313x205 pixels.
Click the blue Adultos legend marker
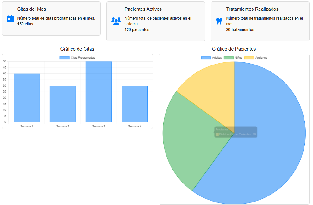(206, 58)
